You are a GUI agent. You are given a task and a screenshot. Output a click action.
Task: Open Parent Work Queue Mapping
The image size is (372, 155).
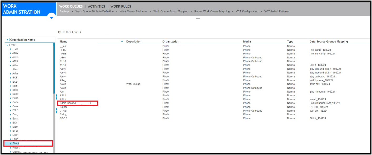(212, 11)
